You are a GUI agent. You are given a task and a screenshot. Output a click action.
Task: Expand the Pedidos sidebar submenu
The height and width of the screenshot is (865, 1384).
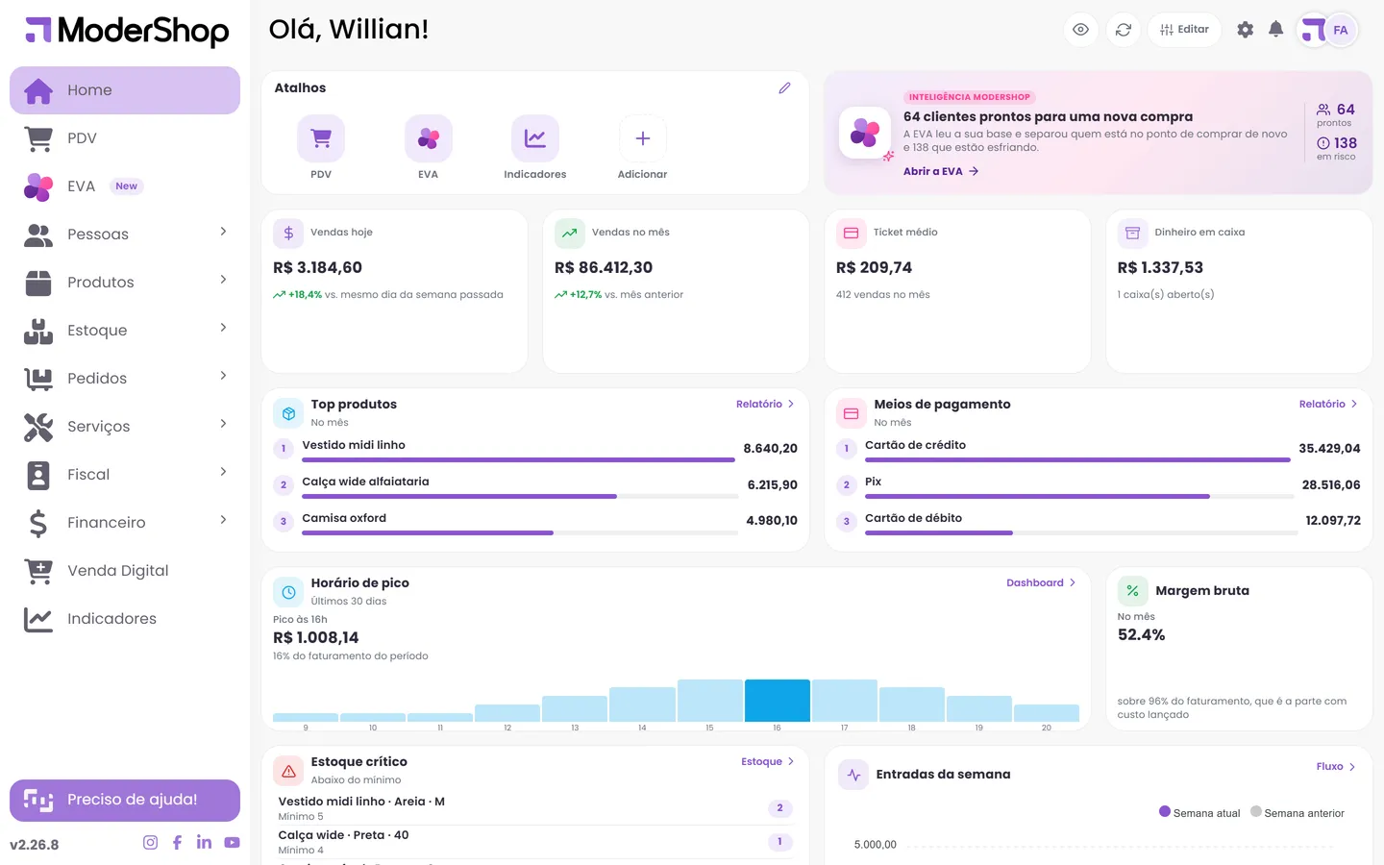tap(125, 379)
